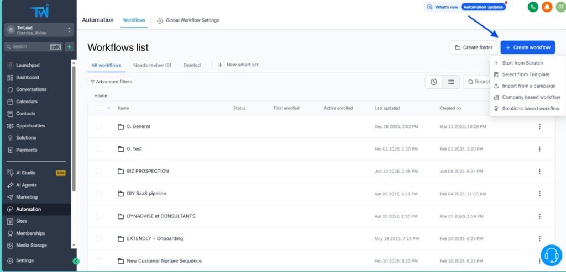Click the sidebar Search field

point(34,46)
